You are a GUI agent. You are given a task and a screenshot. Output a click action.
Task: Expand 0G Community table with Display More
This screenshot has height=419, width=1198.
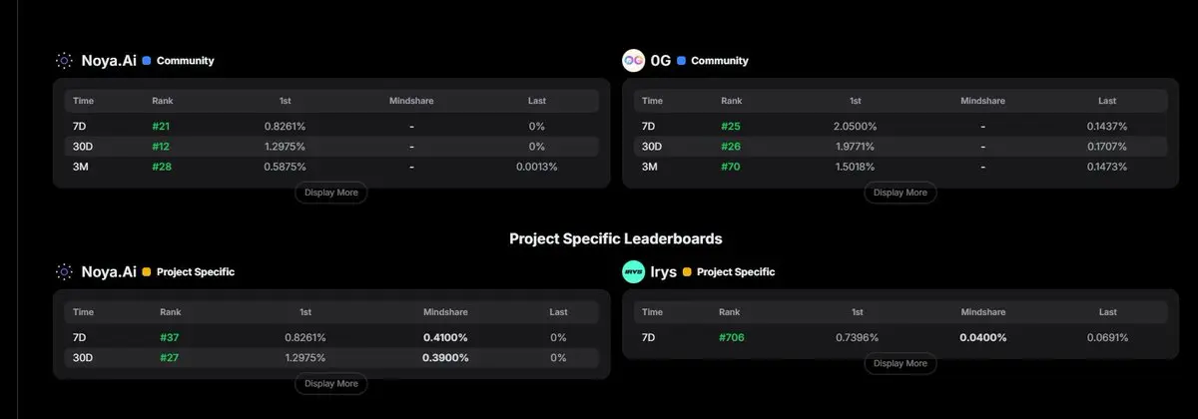[x=899, y=193]
